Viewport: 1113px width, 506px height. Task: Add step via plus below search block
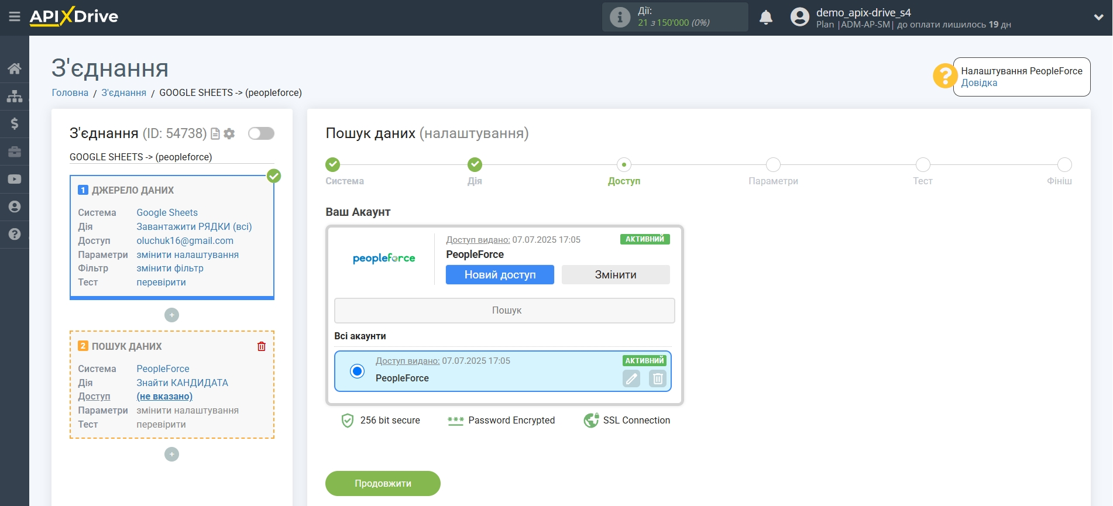(171, 455)
